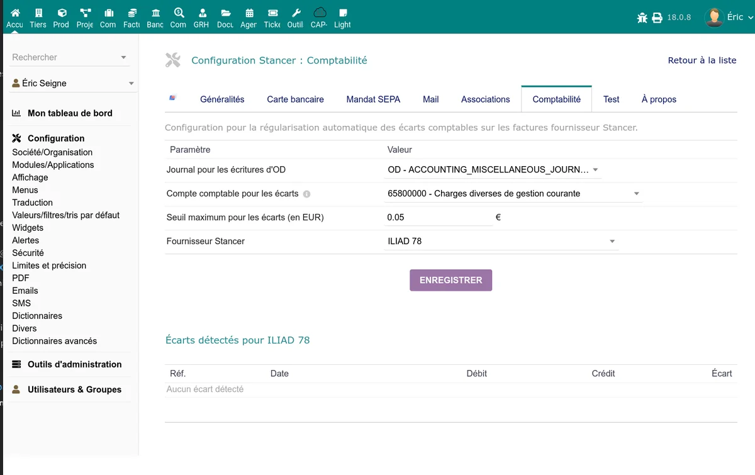Open the Agenda calendar icon
755x475 pixels.
pos(249,13)
